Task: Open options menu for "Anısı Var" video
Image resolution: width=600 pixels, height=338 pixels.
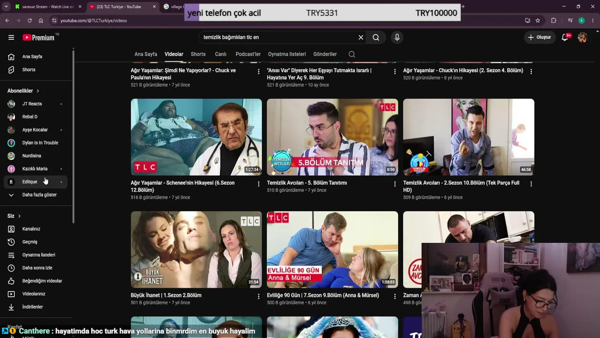Action: 395,71
